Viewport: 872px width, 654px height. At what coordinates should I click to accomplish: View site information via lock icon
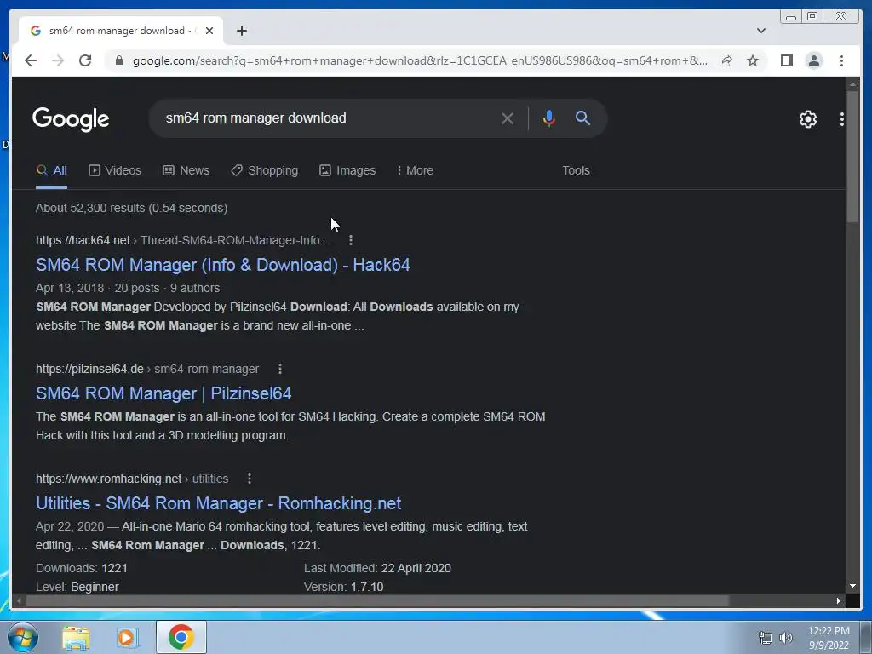click(118, 60)
